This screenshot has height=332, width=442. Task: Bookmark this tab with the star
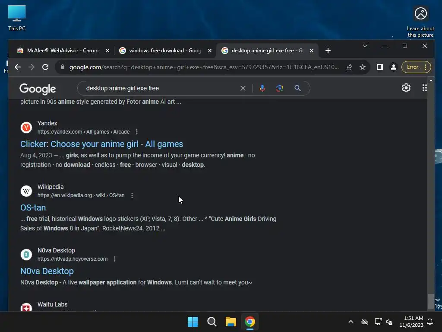(363, 67)
